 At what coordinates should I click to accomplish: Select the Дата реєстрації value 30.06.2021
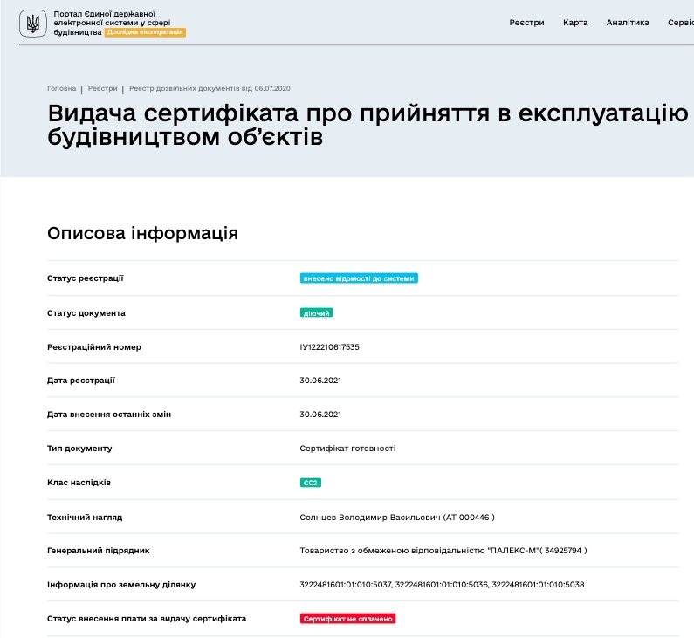point(320,381)
